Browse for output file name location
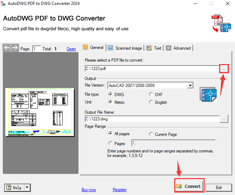Image resolution: width=235 pixels, height=195 pixels. pos(224,119)
